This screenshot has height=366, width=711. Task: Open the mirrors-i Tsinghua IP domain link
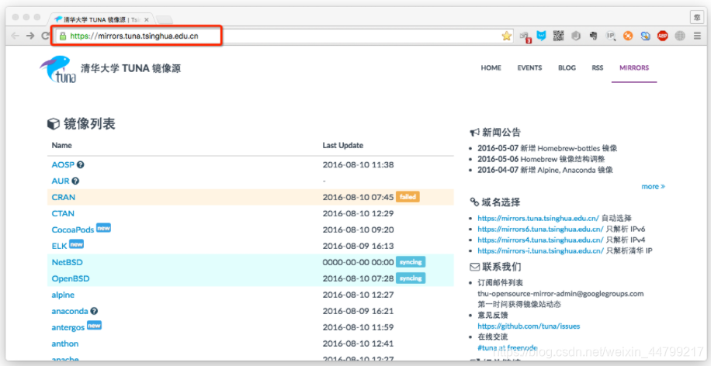(x=540, y=251)
